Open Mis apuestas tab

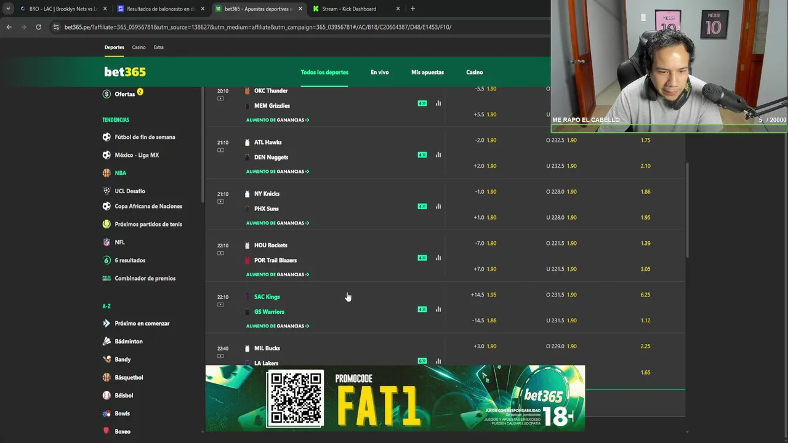click(x=427, y=72)
